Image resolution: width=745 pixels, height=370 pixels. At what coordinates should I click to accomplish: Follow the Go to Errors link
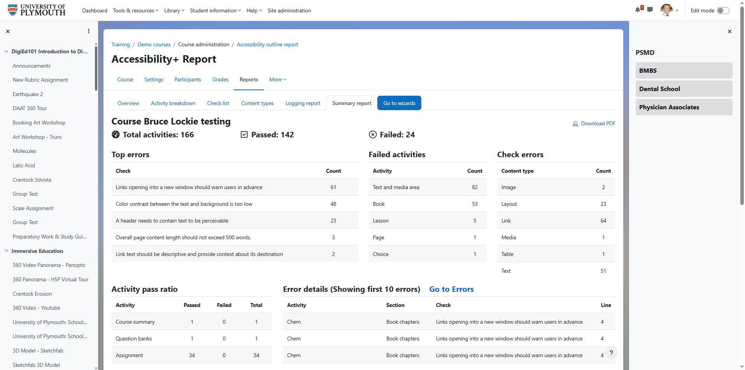[x=451, y=289]
